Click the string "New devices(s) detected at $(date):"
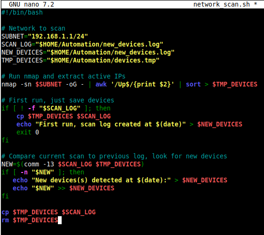The image size is (264, 235). 101,180
